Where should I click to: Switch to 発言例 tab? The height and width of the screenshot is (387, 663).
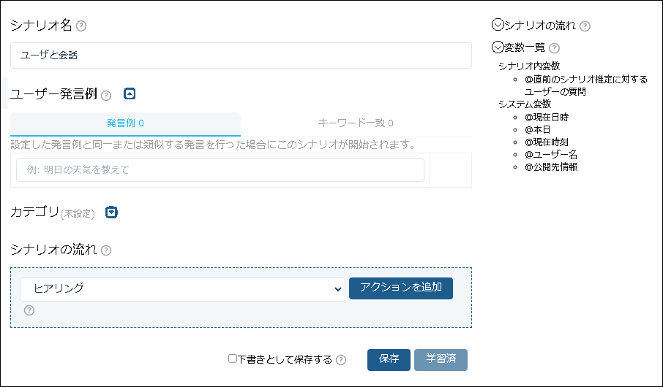pyautogui.click(x=125, y=123)
